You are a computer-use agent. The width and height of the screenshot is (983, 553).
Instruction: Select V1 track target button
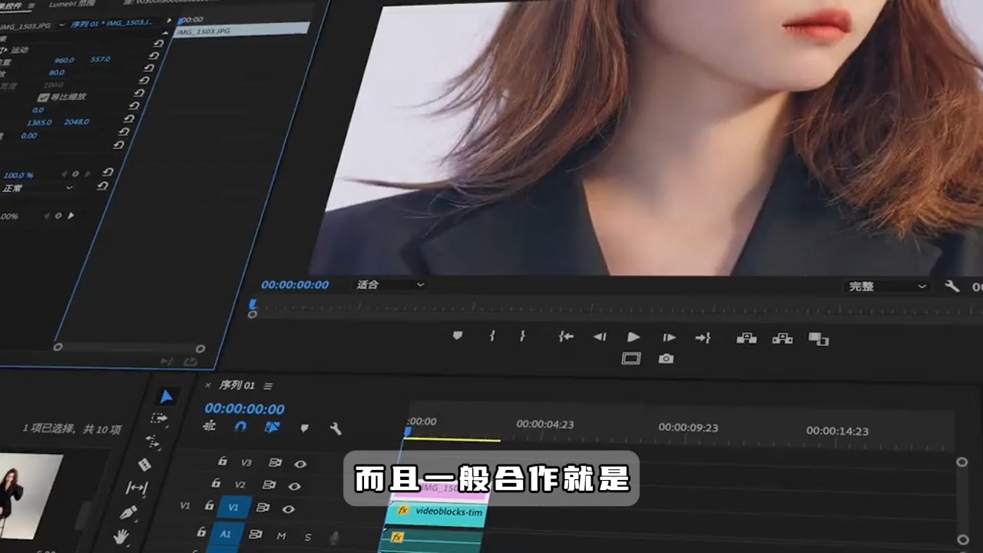click(x=233, y=508)
